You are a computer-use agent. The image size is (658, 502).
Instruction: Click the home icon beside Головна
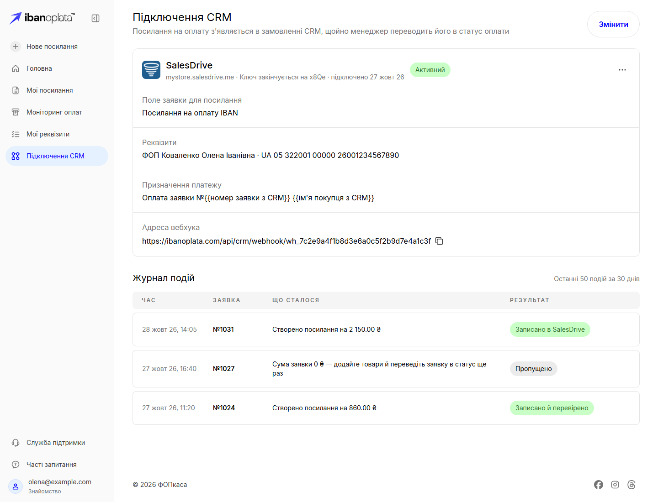point(16,68)
